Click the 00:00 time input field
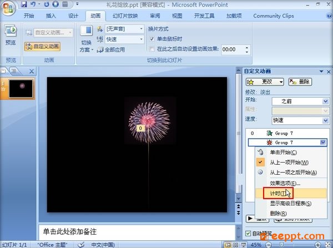333x248 pixels. [233, 49]
